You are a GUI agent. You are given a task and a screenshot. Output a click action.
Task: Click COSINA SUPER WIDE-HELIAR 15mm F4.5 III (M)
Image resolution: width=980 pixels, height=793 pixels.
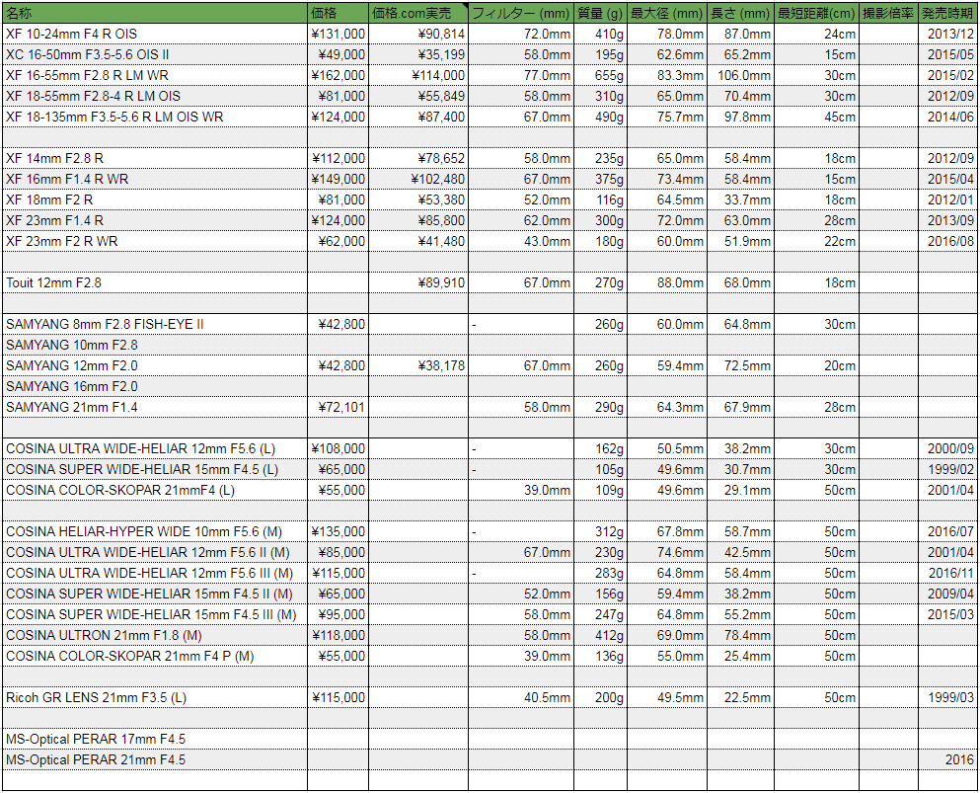(154, 614)
